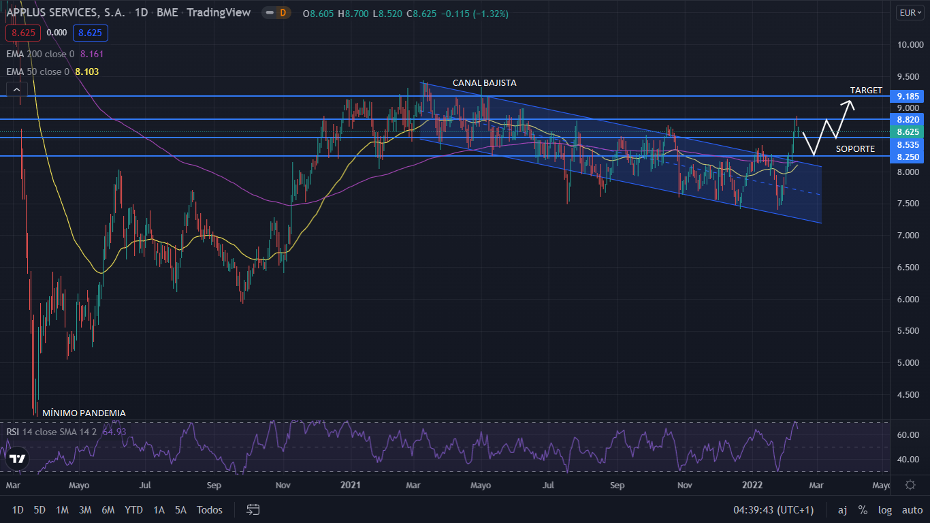Image resolution: width=930 pixels, height=523 pixels.
Task: Open the EUR currency dropdown
Action: 909,13
